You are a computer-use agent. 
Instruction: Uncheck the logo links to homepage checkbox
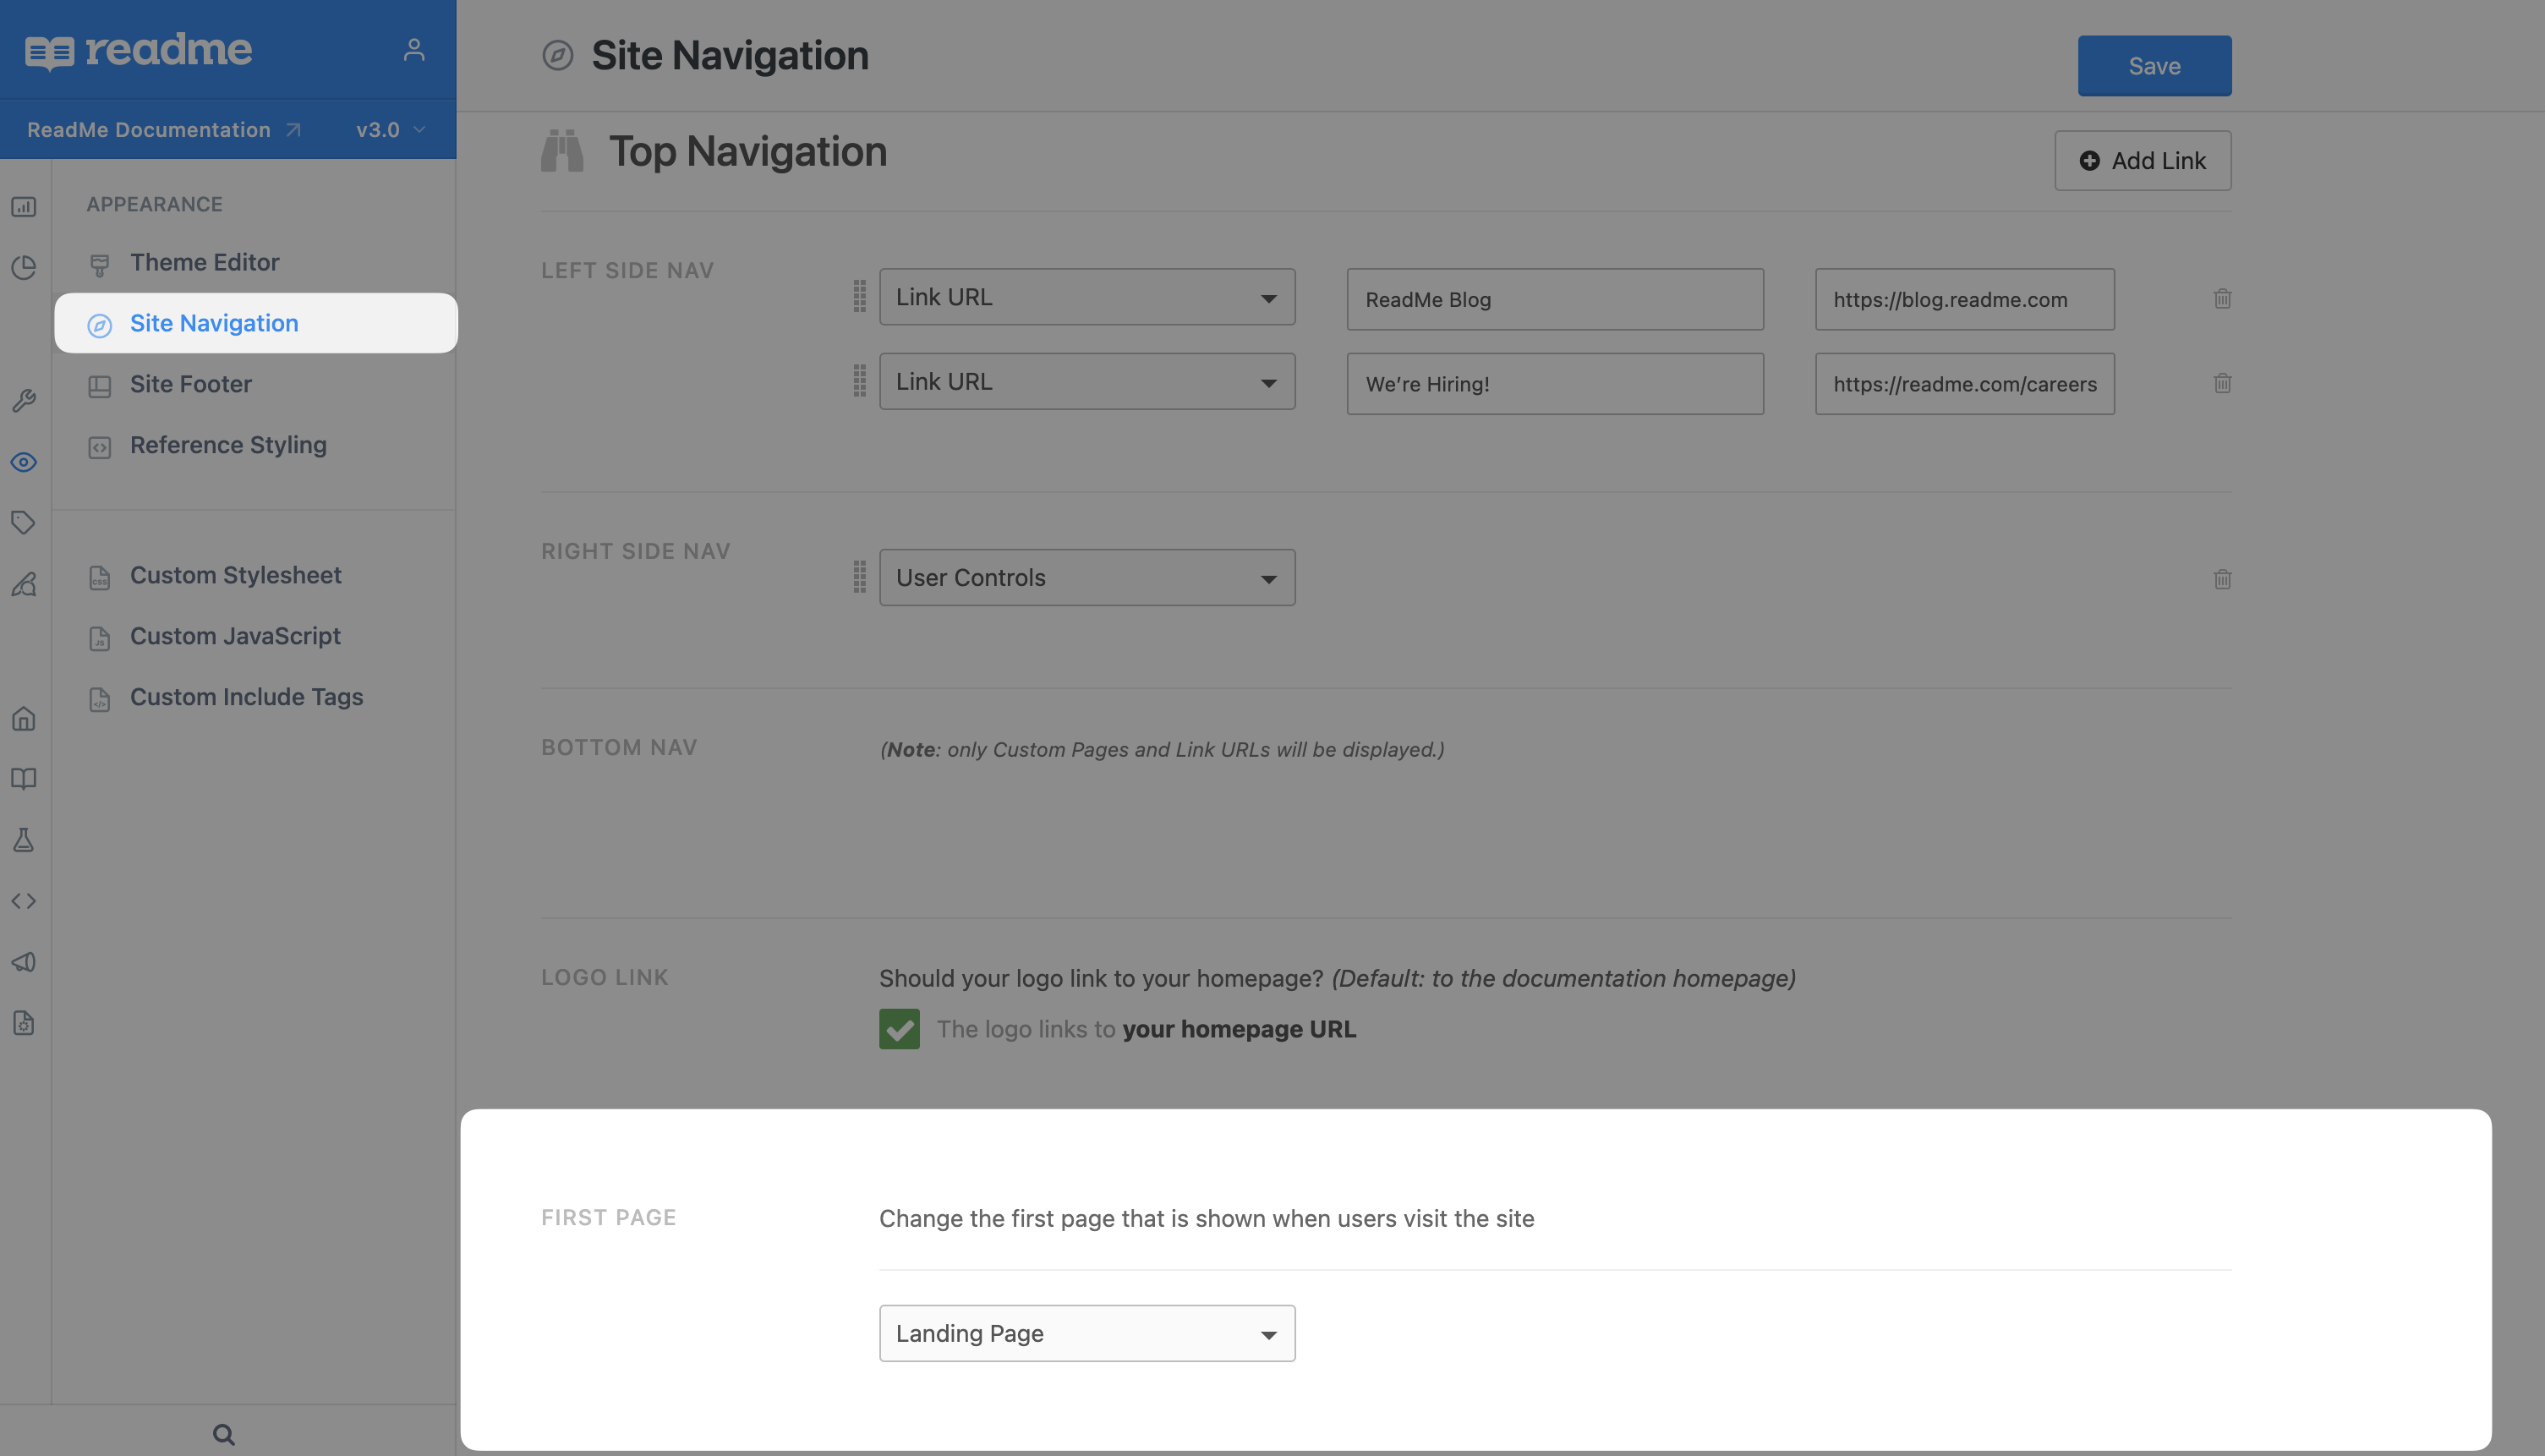pos(899,1029)
